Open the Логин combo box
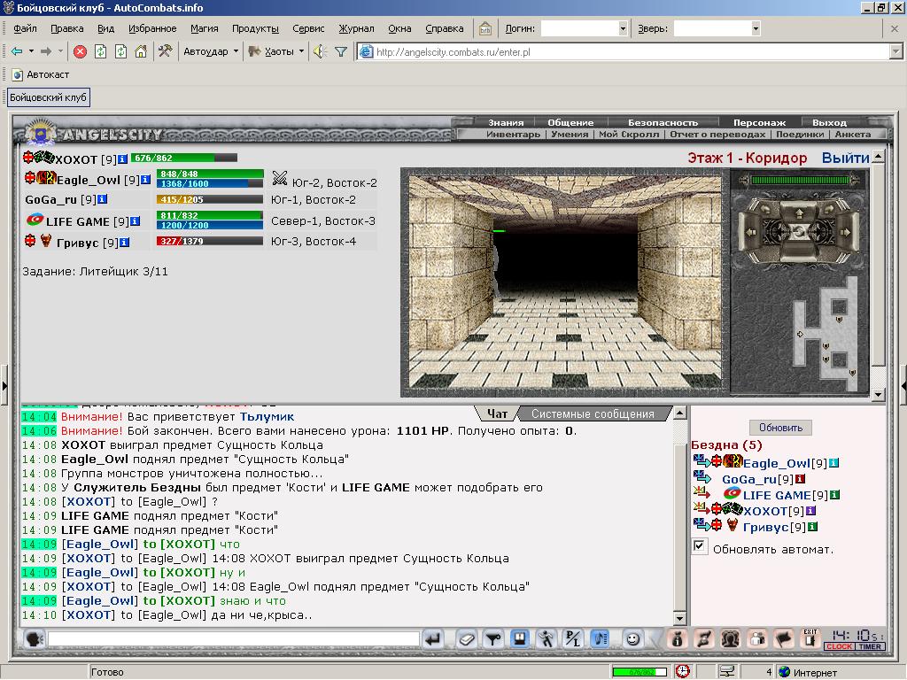Image resolution: width=907 pixels, height=680 pixels. [x=585, y=28]
